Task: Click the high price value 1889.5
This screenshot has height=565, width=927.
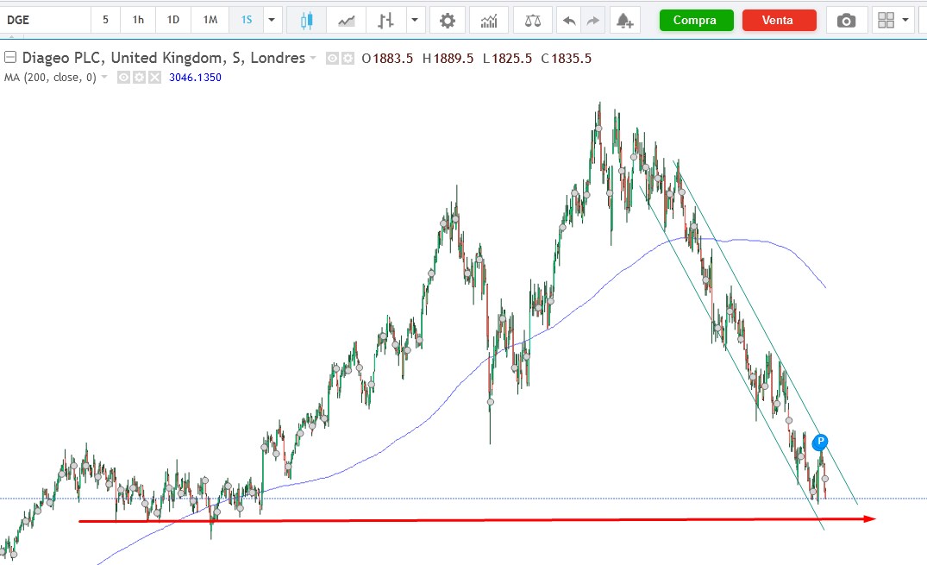Action: coord(453,59)
